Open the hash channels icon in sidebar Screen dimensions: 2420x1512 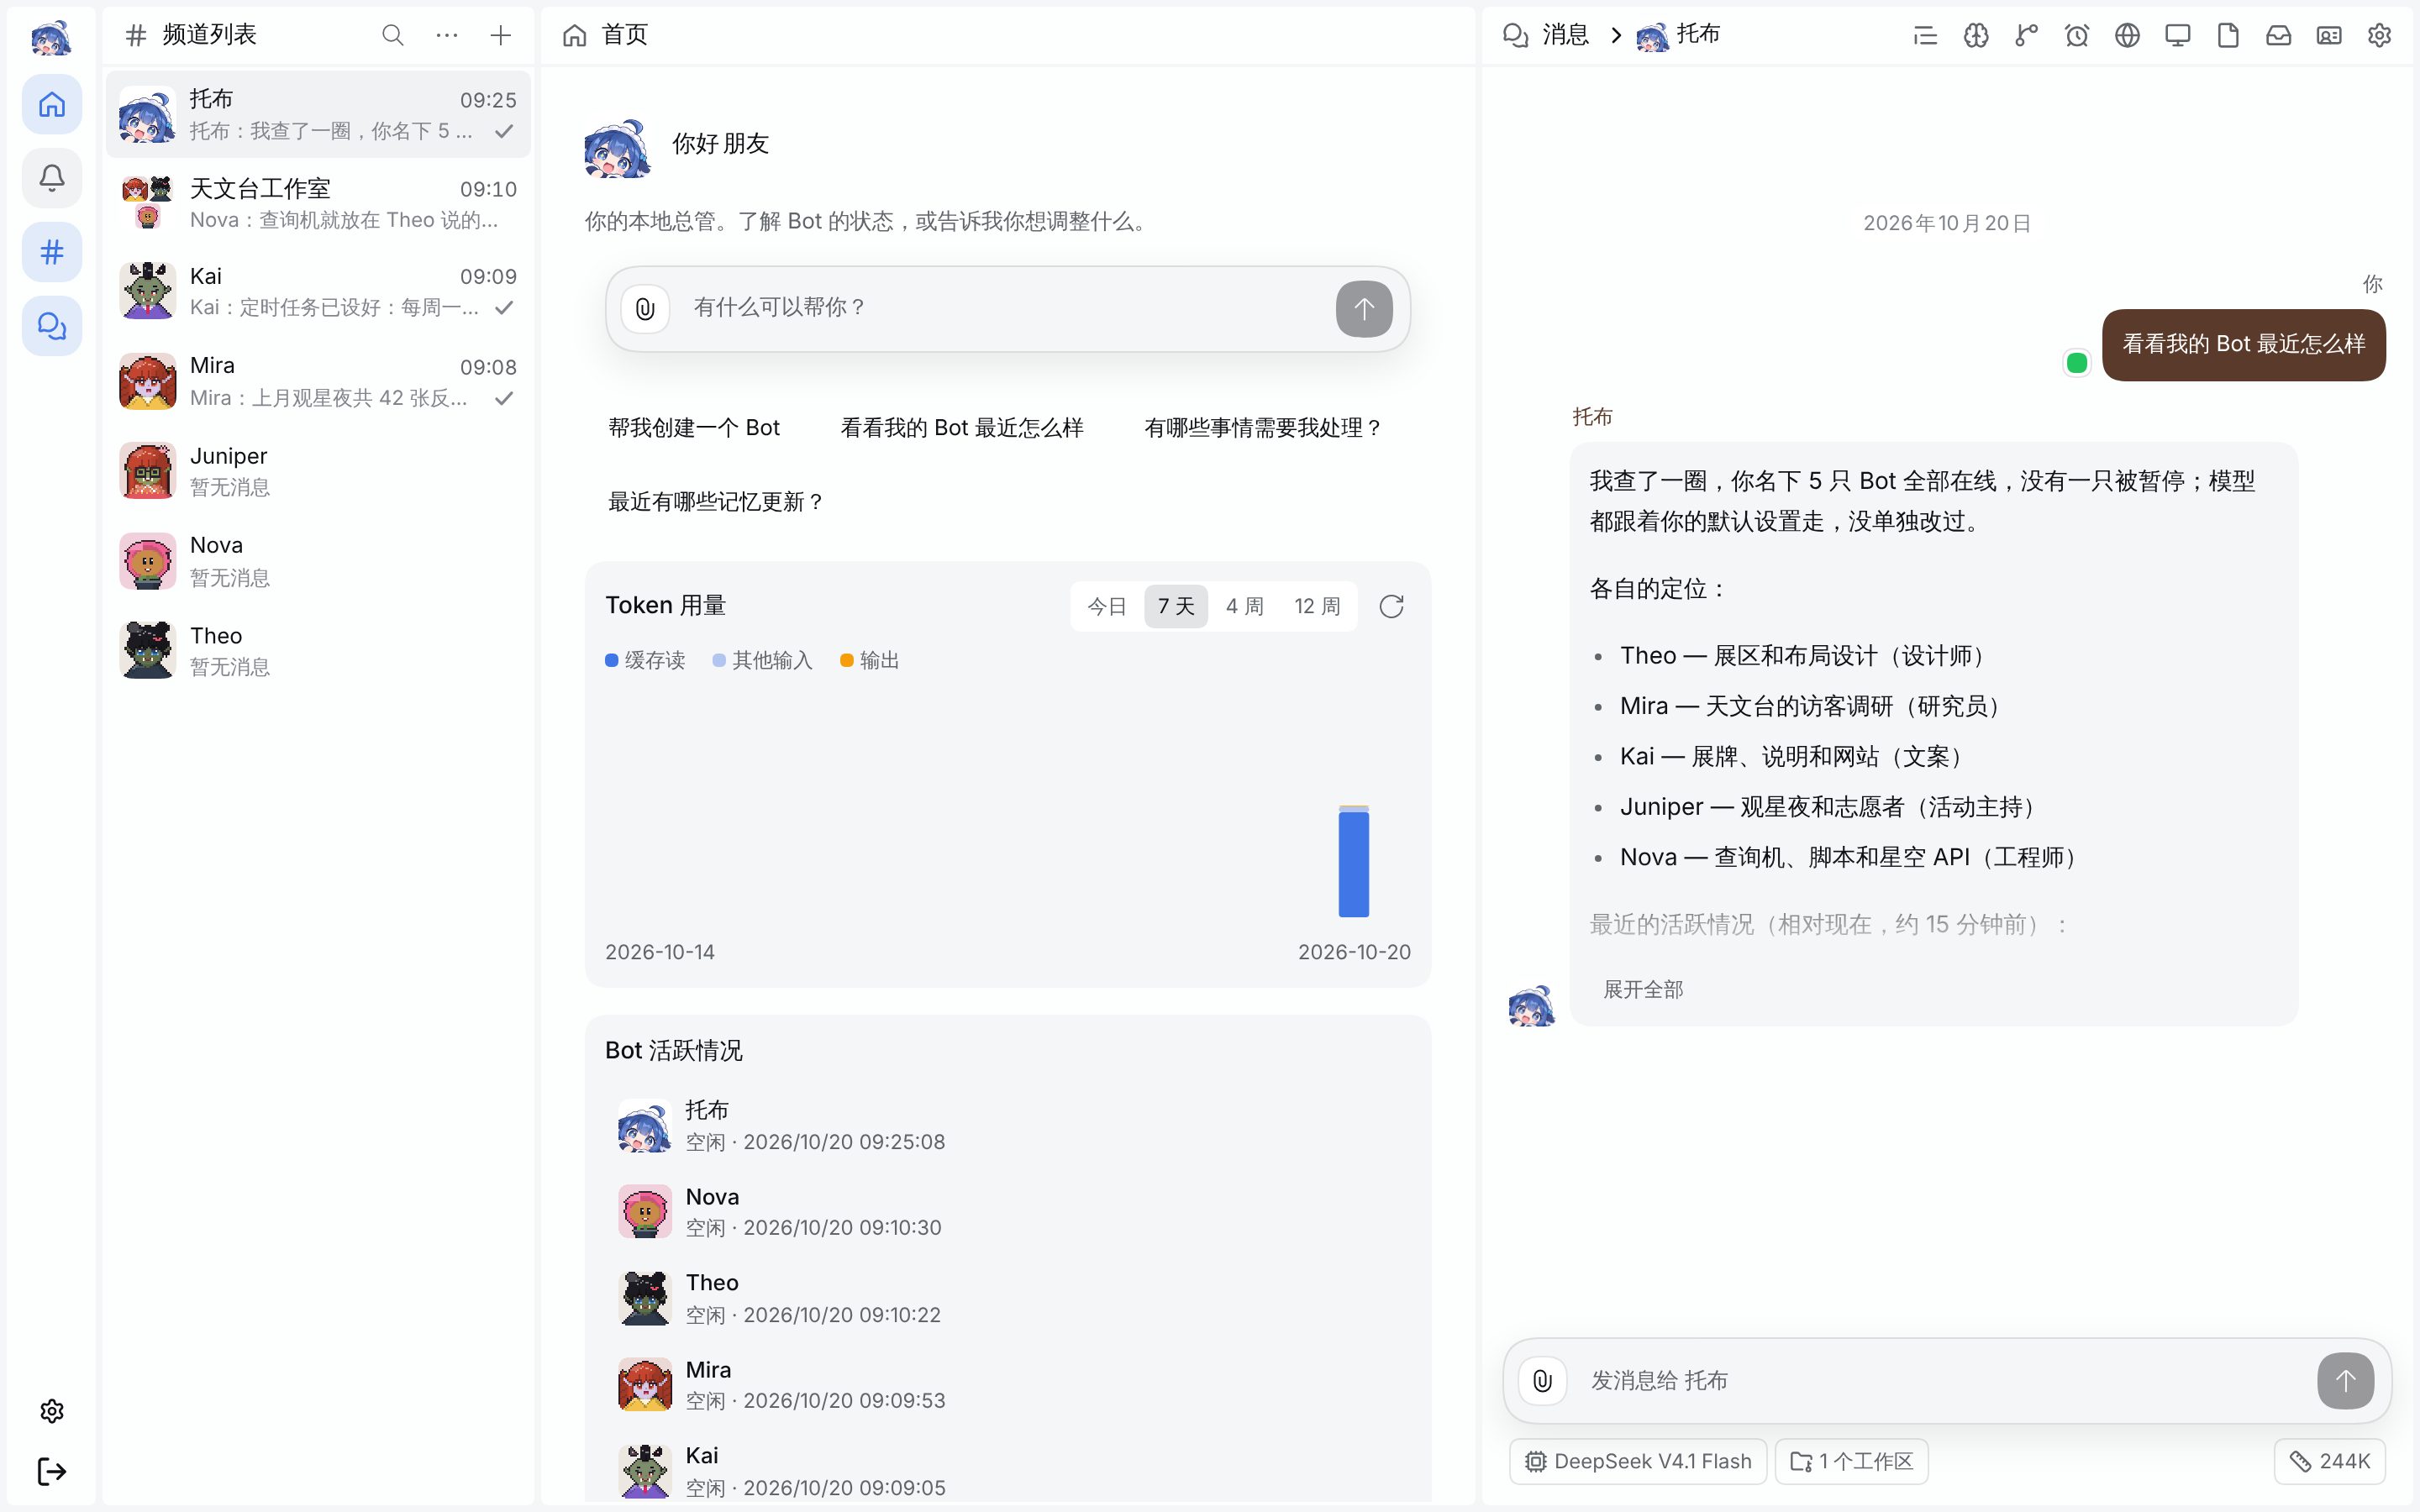[52, 252]
